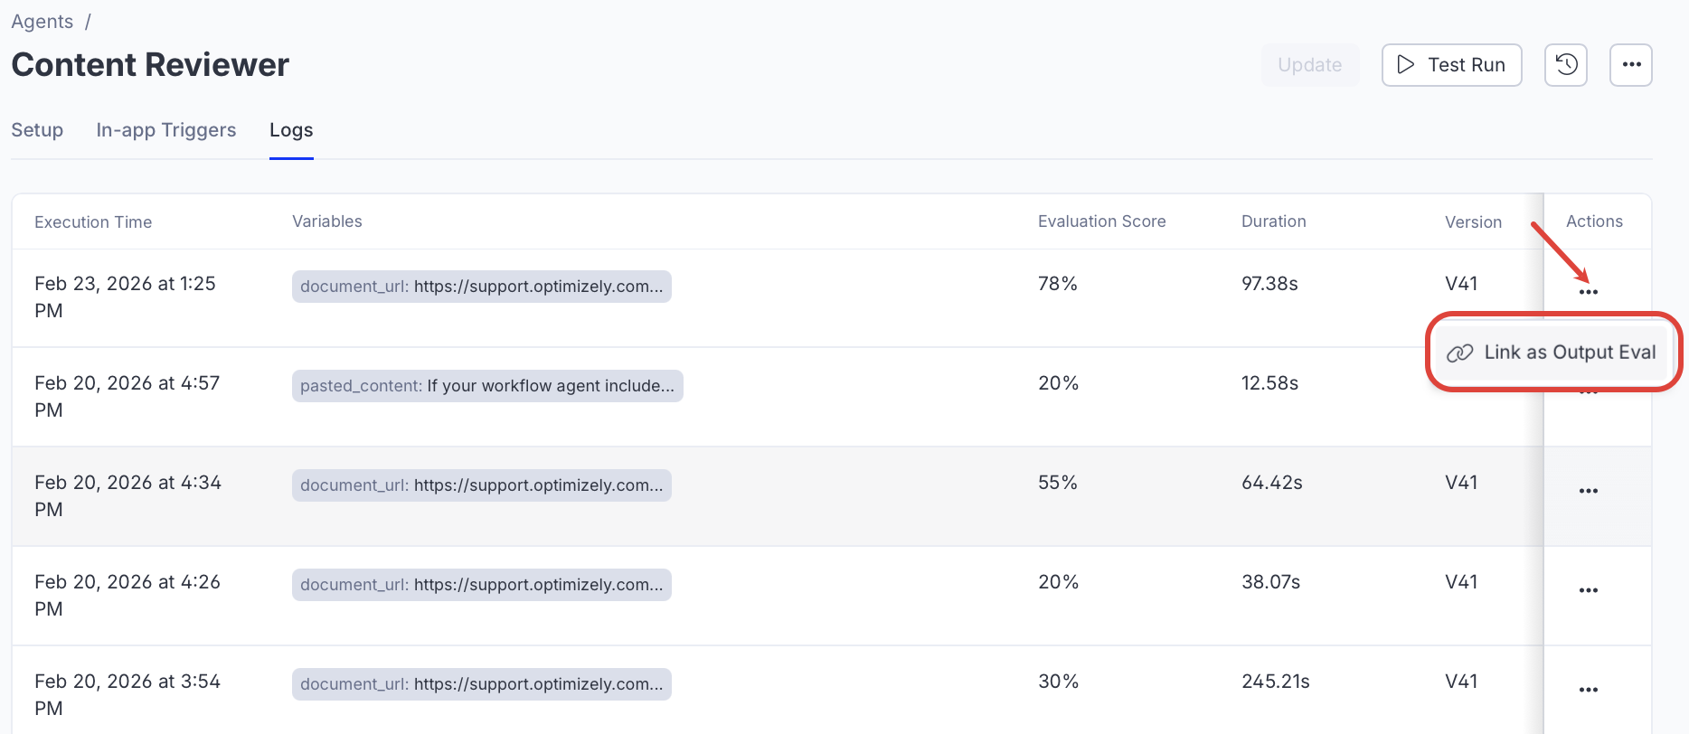Select Link as Output Eval menu option
This screenshot has height=734, width=1689.
pyautogui.click(x=1552, y=353)
